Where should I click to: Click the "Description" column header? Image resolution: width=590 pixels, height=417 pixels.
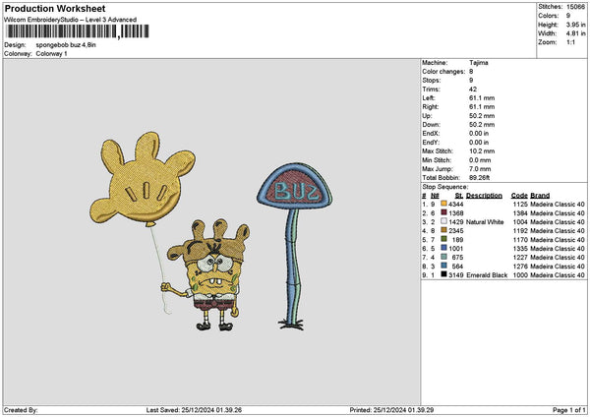pos(484,196)
